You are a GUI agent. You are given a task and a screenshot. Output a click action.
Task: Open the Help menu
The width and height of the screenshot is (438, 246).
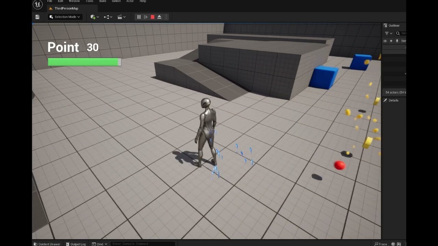point(143,1)
